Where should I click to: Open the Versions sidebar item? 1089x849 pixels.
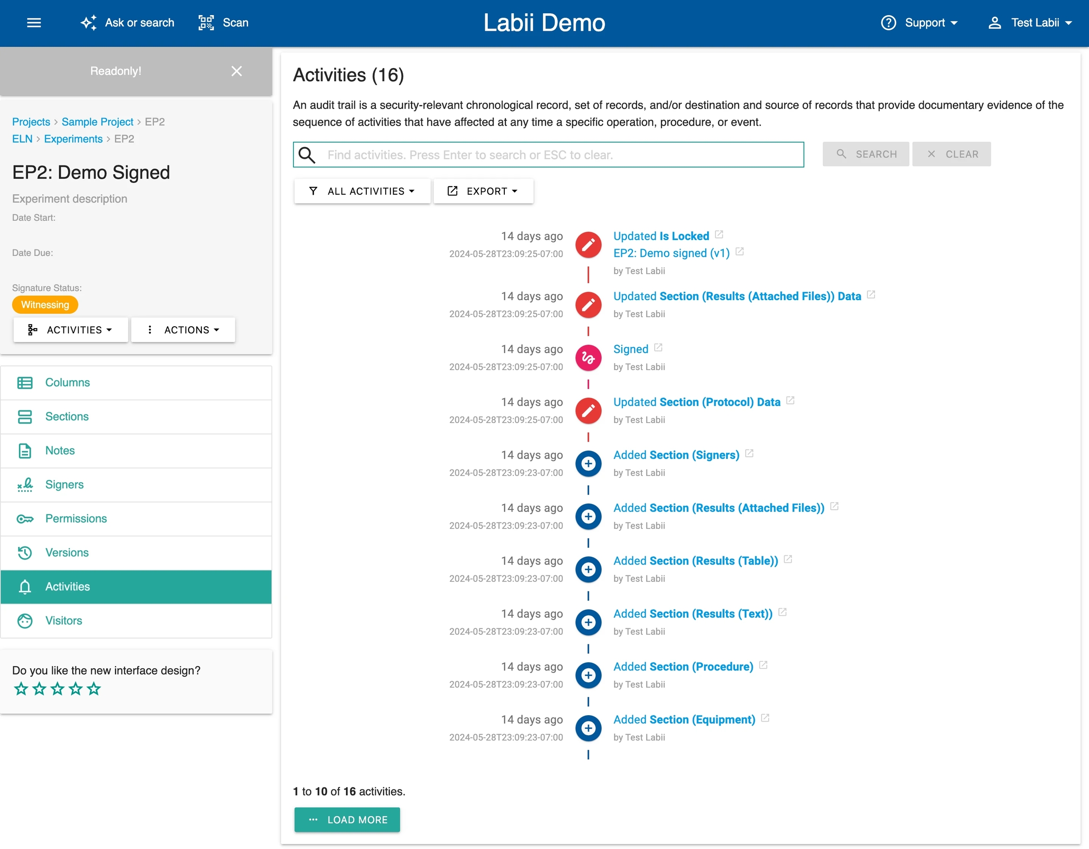67,552
